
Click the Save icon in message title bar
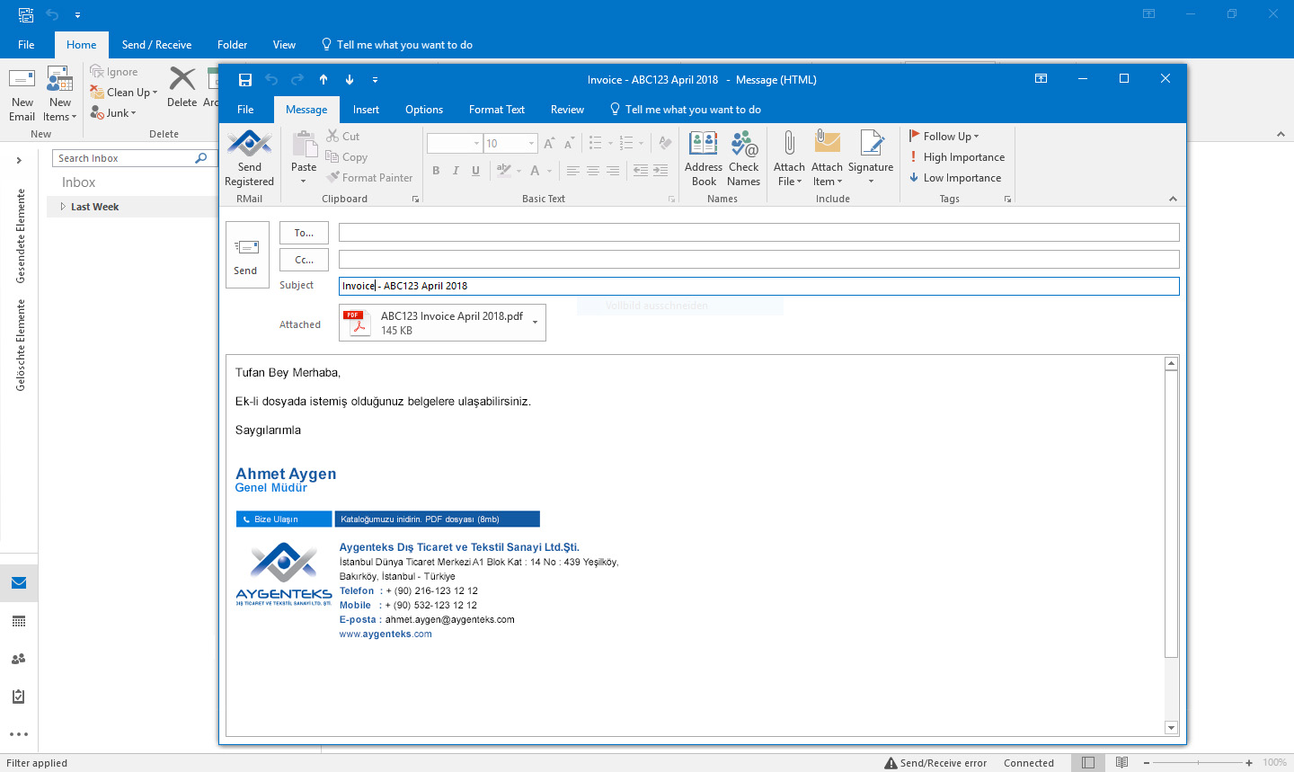tap(245, 80)
